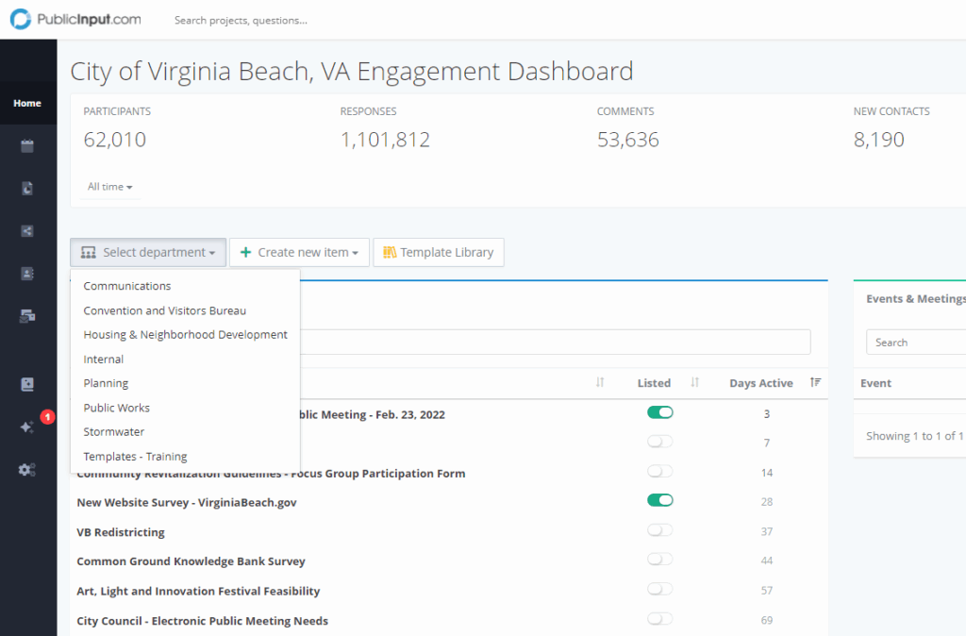This screenshot has height=636, width=966.
Task: Select Public Works from department list
Action: coord(117,408)
